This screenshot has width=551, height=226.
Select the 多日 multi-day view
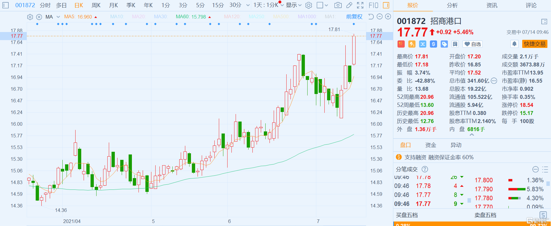61,5
